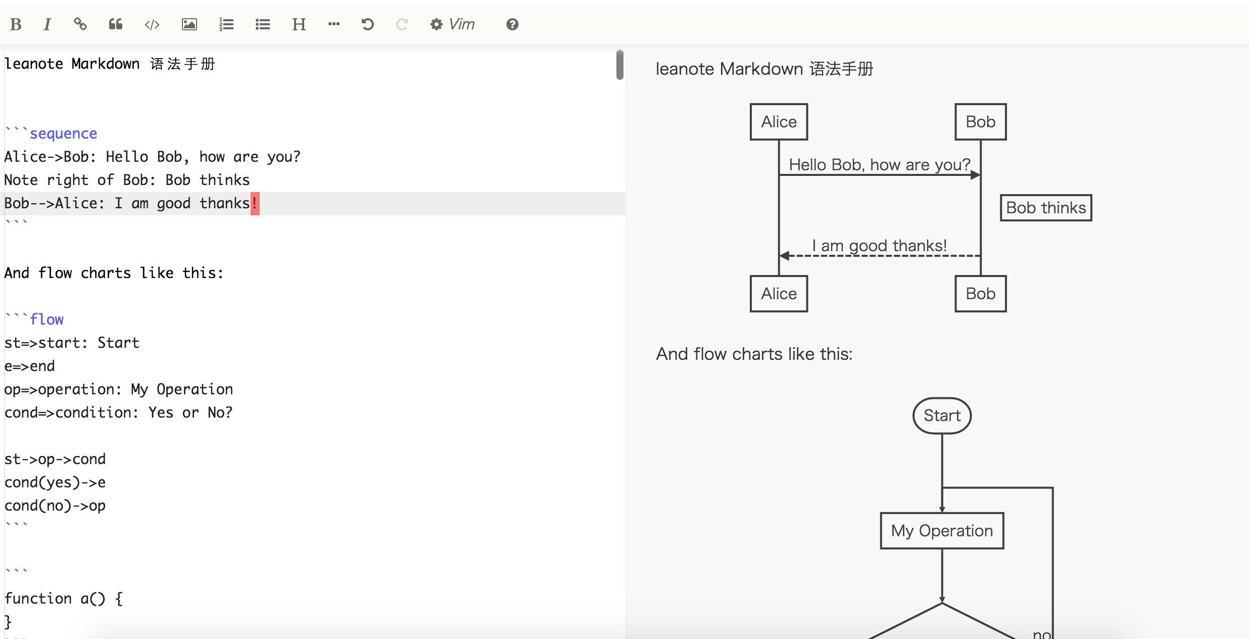Click the "```flow" line in the editor

click(45, 319)
